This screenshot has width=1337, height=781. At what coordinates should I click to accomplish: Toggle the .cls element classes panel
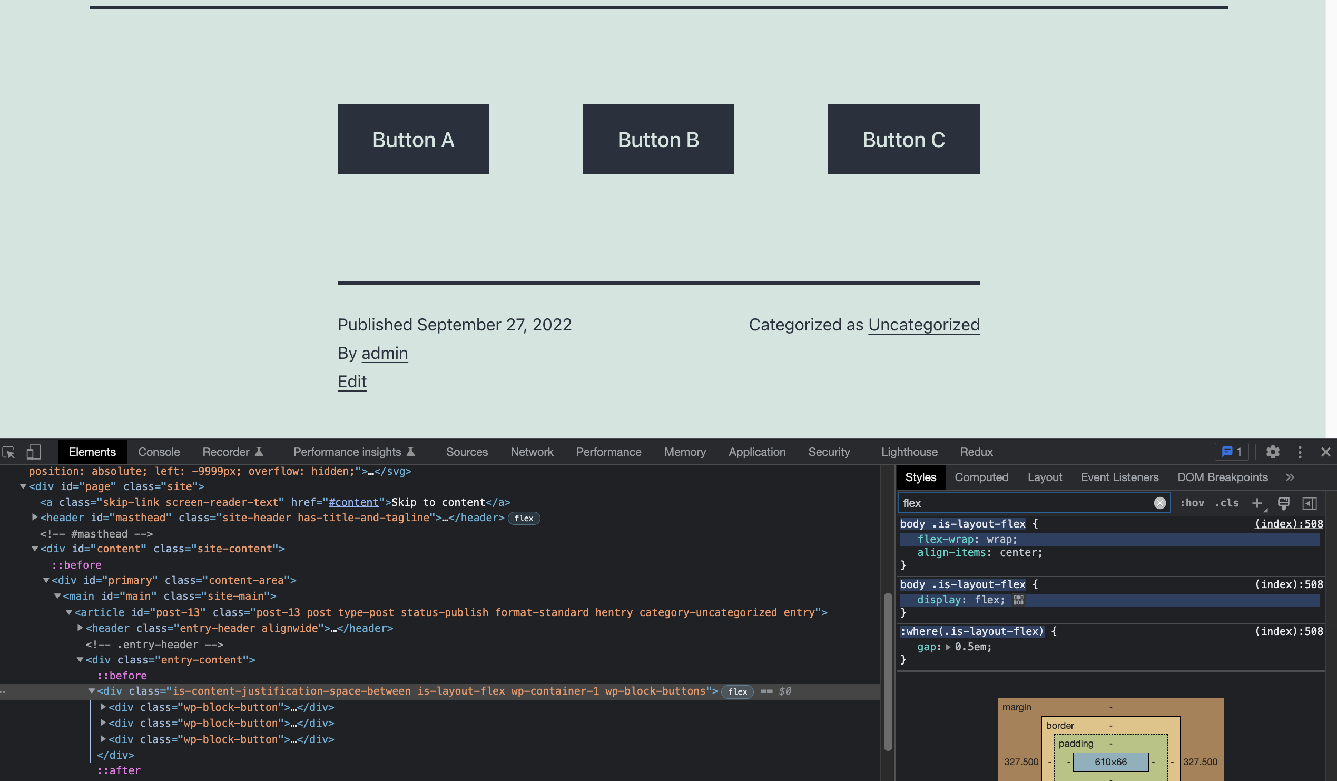pos(1226,503)
